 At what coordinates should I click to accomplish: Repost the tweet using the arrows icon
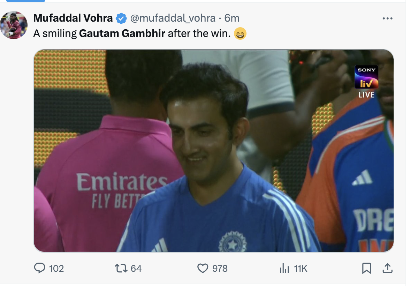[x=121, y=268]
